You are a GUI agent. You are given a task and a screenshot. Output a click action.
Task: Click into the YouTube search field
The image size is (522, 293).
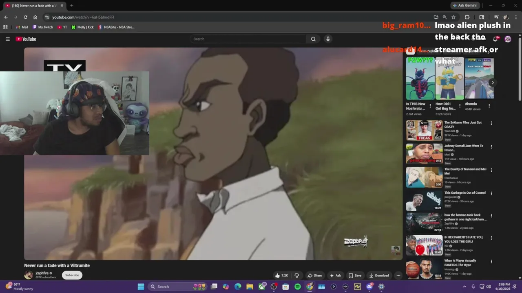248,39
